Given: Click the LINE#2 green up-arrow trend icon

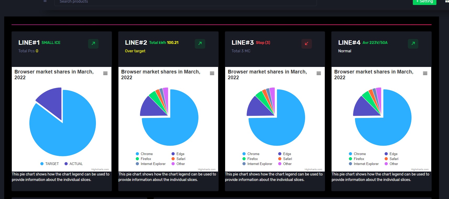Looking at the screenshot, I should click(x=200, y=44).
